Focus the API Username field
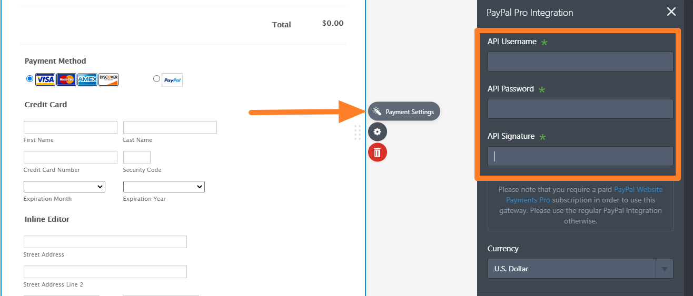This screenshot has width=693, height=296. click(x=580, y=62)
